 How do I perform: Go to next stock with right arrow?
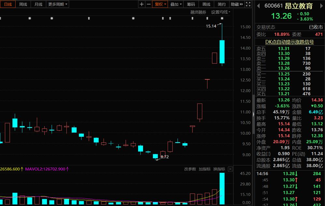[321, 6]
